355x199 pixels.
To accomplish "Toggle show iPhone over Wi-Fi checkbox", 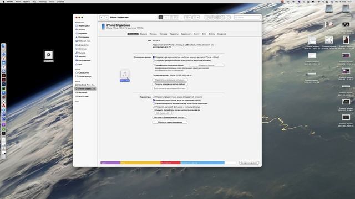I will pos(154,100).
